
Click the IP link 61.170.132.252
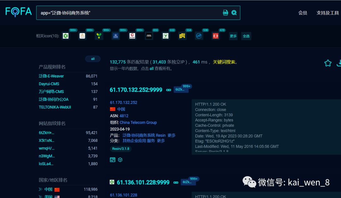tap(123, 102)
